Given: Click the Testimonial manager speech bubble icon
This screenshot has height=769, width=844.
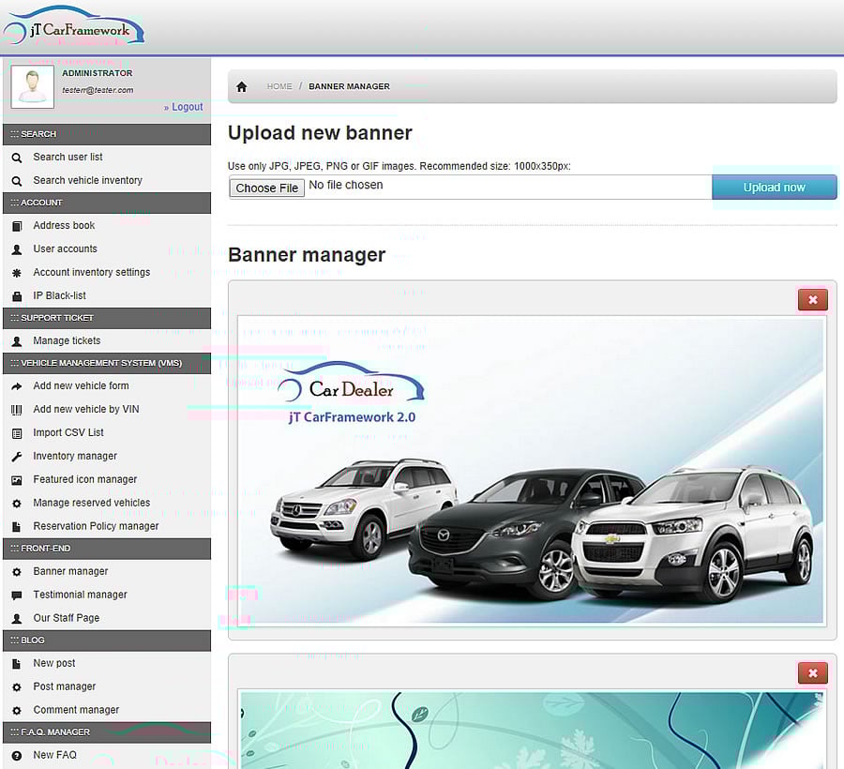Looking at the screenshot, I should tap(17, 596).
